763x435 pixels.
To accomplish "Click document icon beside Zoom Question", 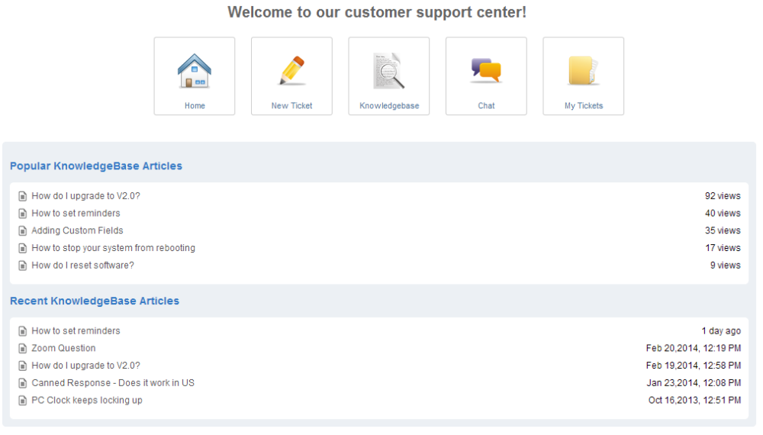I will (x=22, y=349).
